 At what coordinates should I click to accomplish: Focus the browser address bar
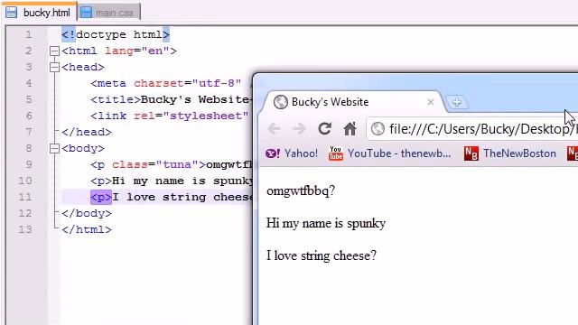click(x=471, y=129)
